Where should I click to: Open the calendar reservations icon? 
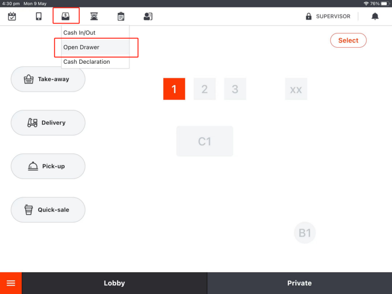12,17
